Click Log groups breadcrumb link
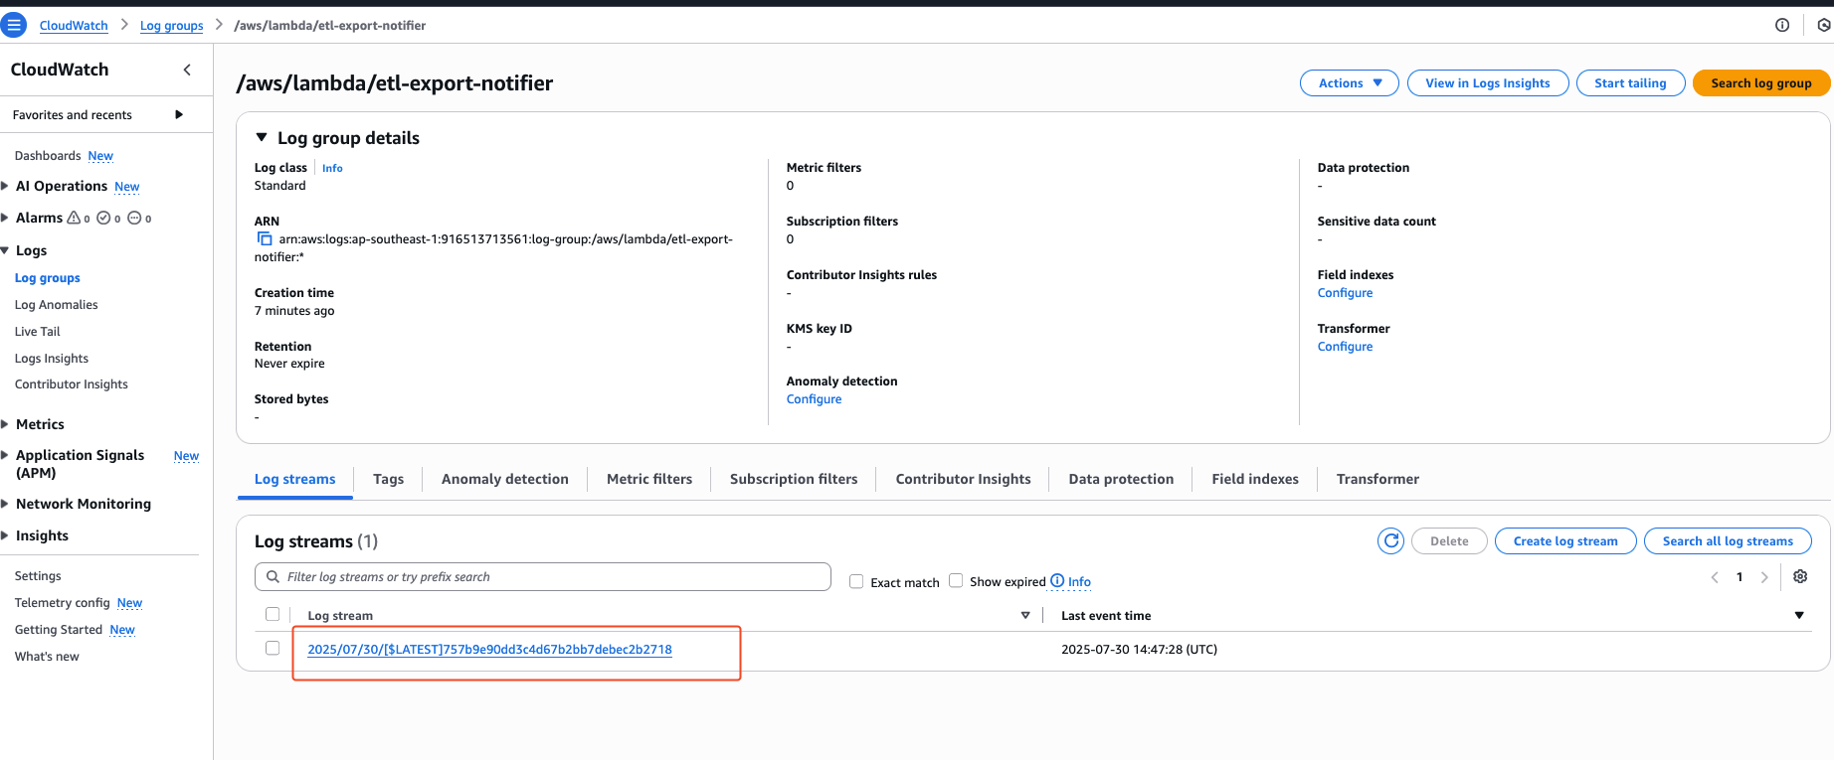This screenshot has width=1834, height=760. pos(171,26)
